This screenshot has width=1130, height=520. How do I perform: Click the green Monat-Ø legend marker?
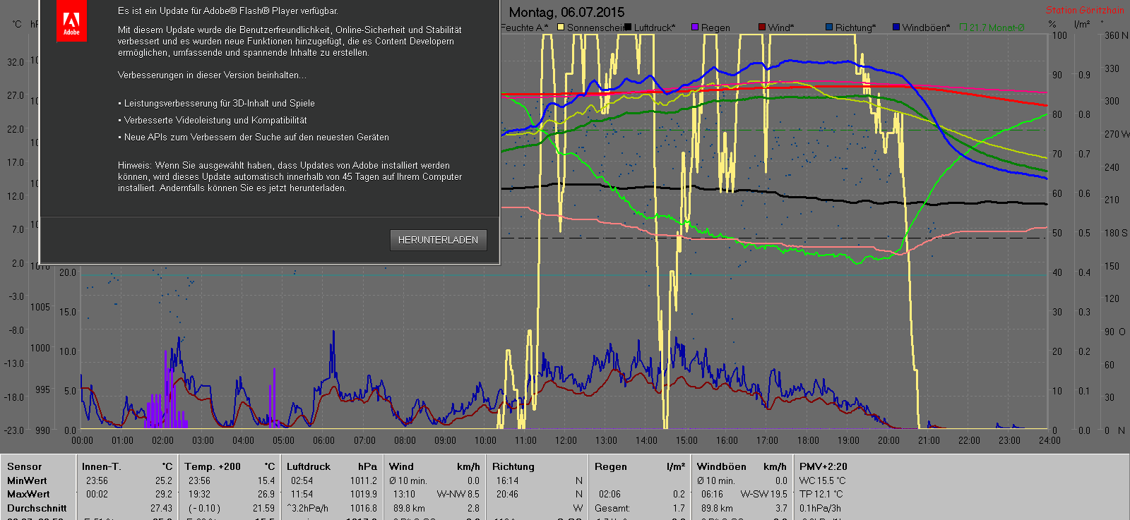tap(963, 28)
